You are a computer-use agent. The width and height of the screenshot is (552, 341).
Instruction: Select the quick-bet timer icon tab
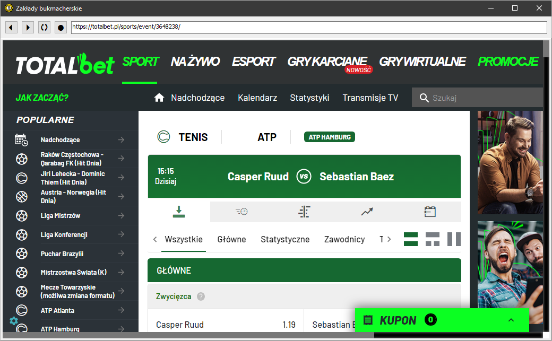(241, 212)
